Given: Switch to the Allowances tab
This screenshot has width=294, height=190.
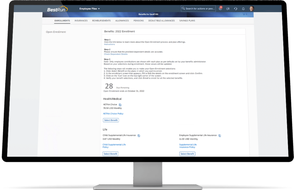Looking at the screenshot, I should (122, 21).
